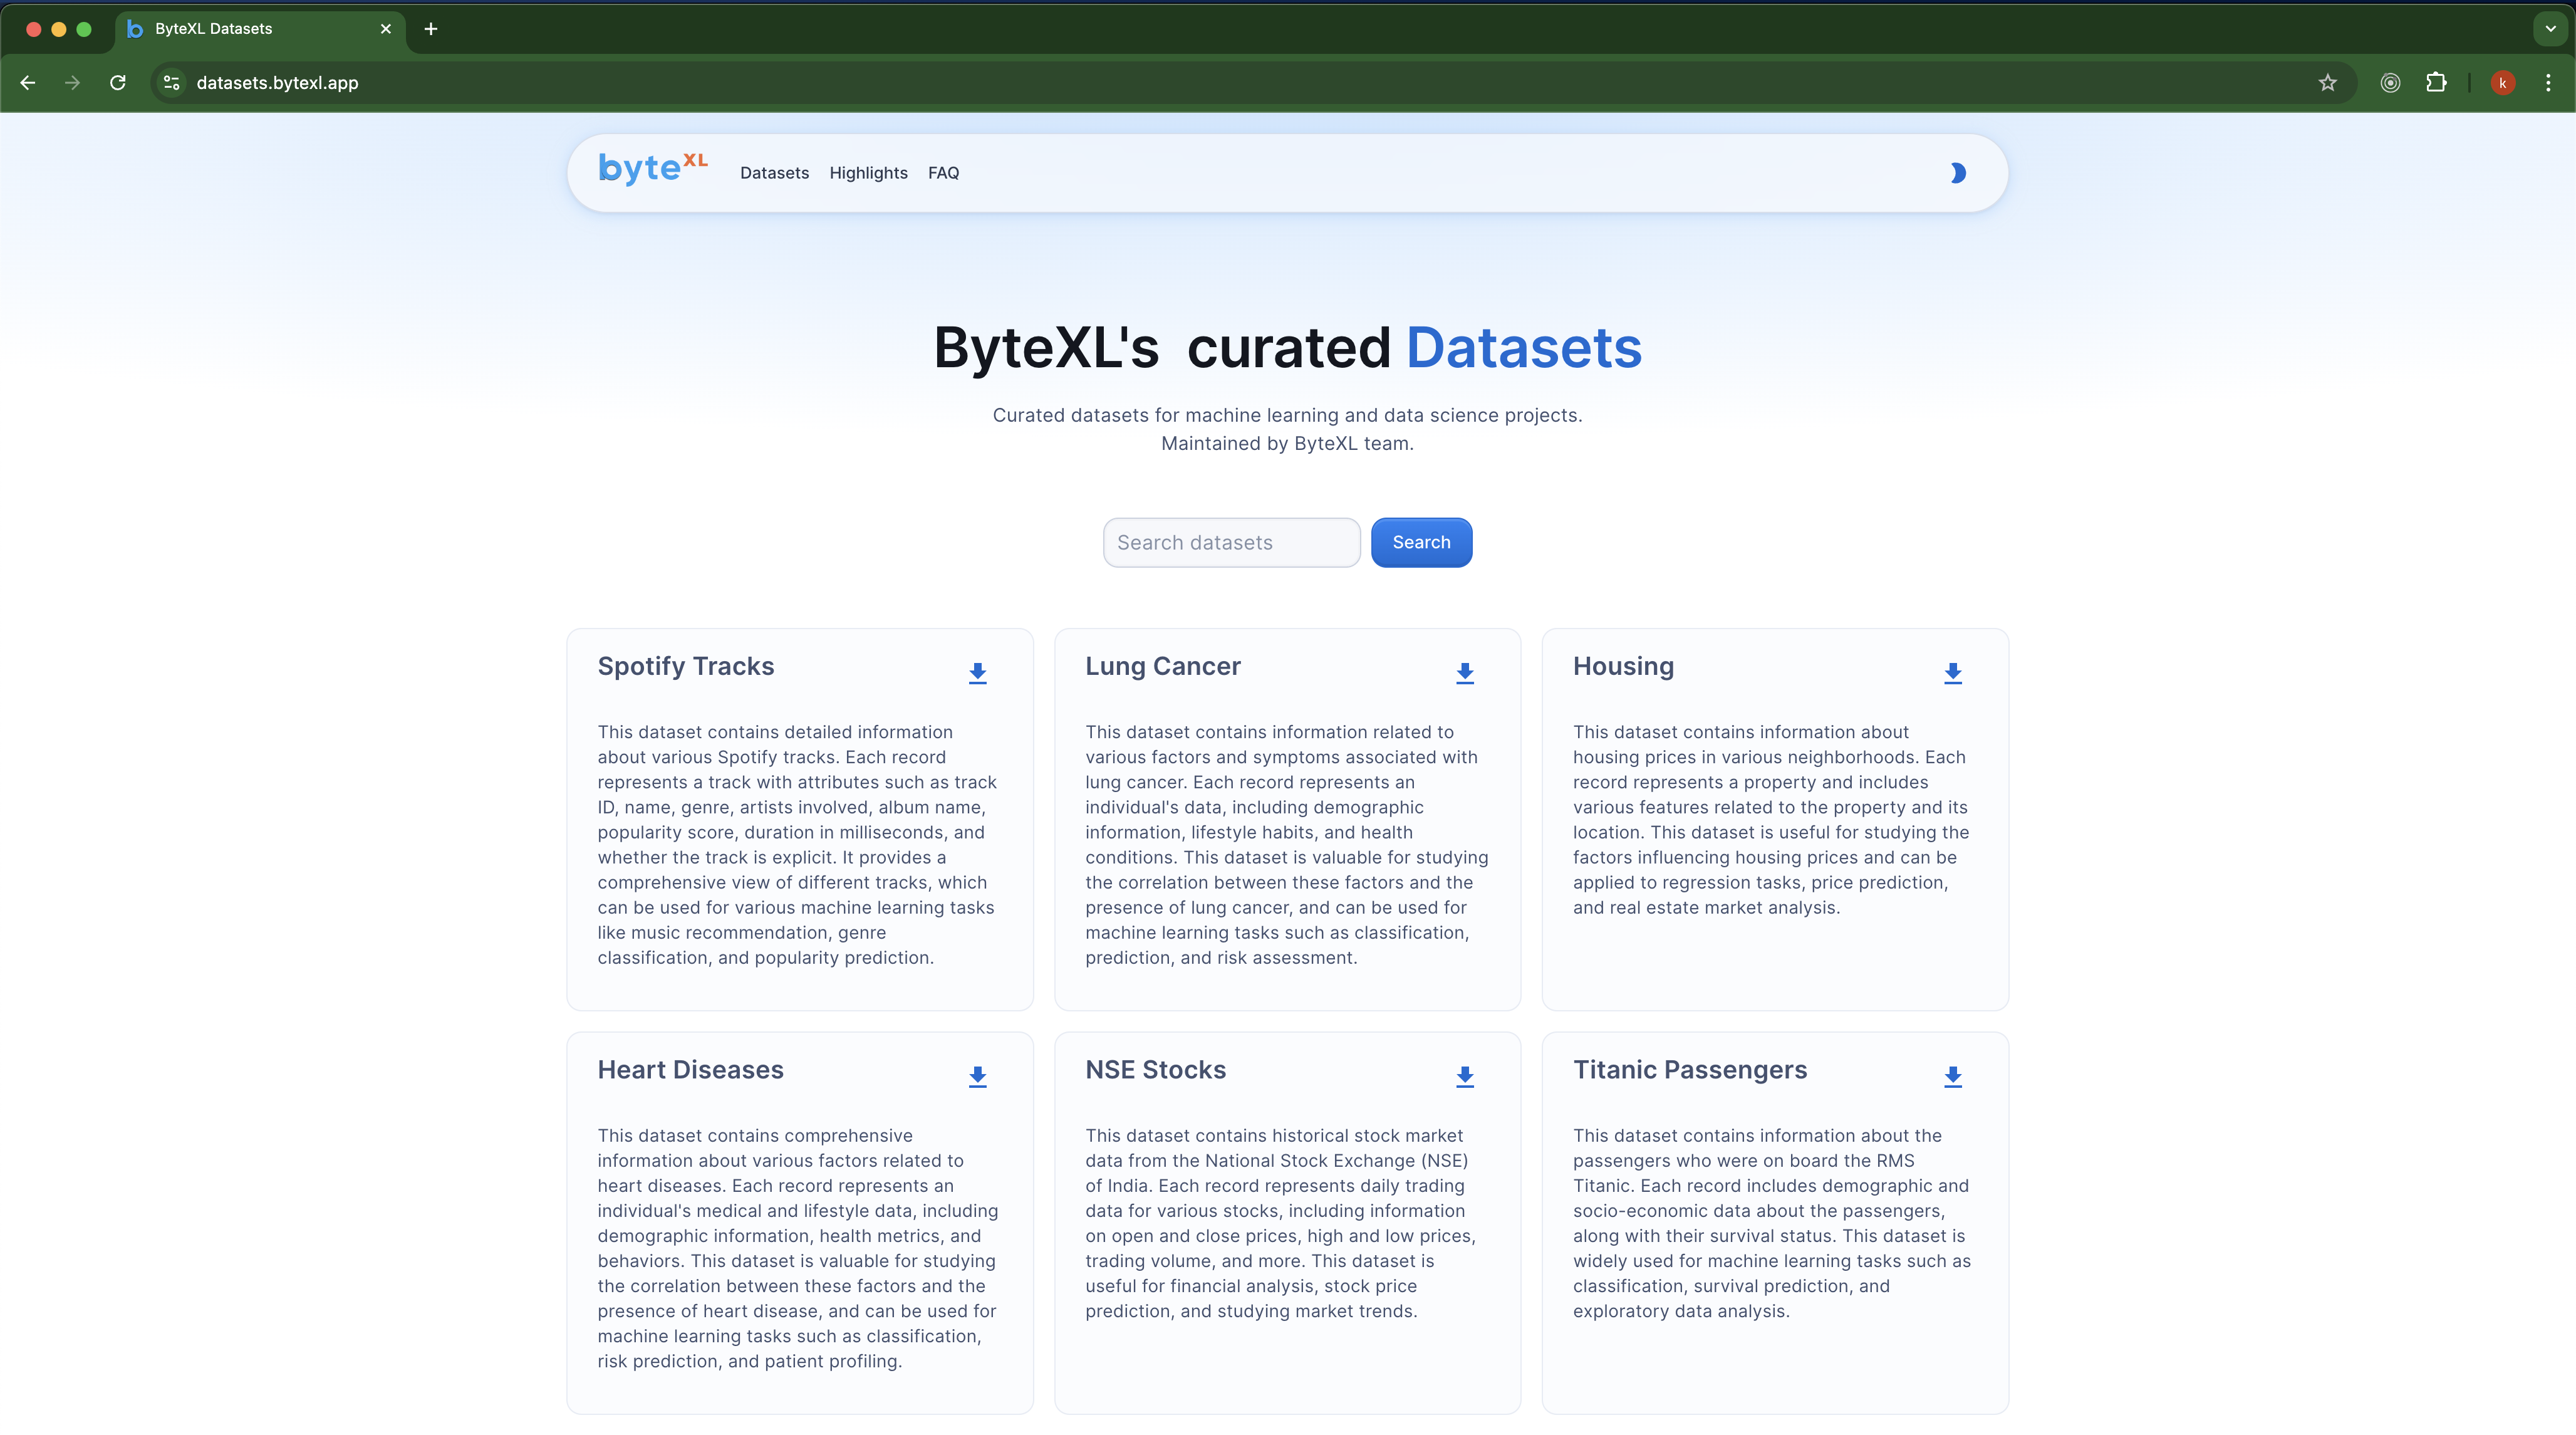
Task: Open the FAQ nav link
Action: coord(943,173)
